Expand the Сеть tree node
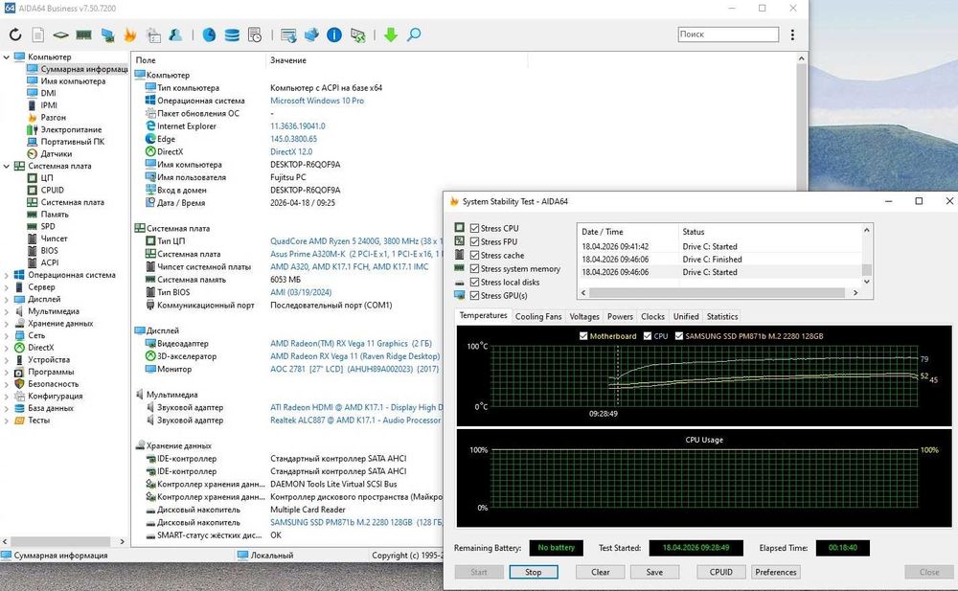The height and width of the screenshot is (591, 958). (x=7, y=335)
